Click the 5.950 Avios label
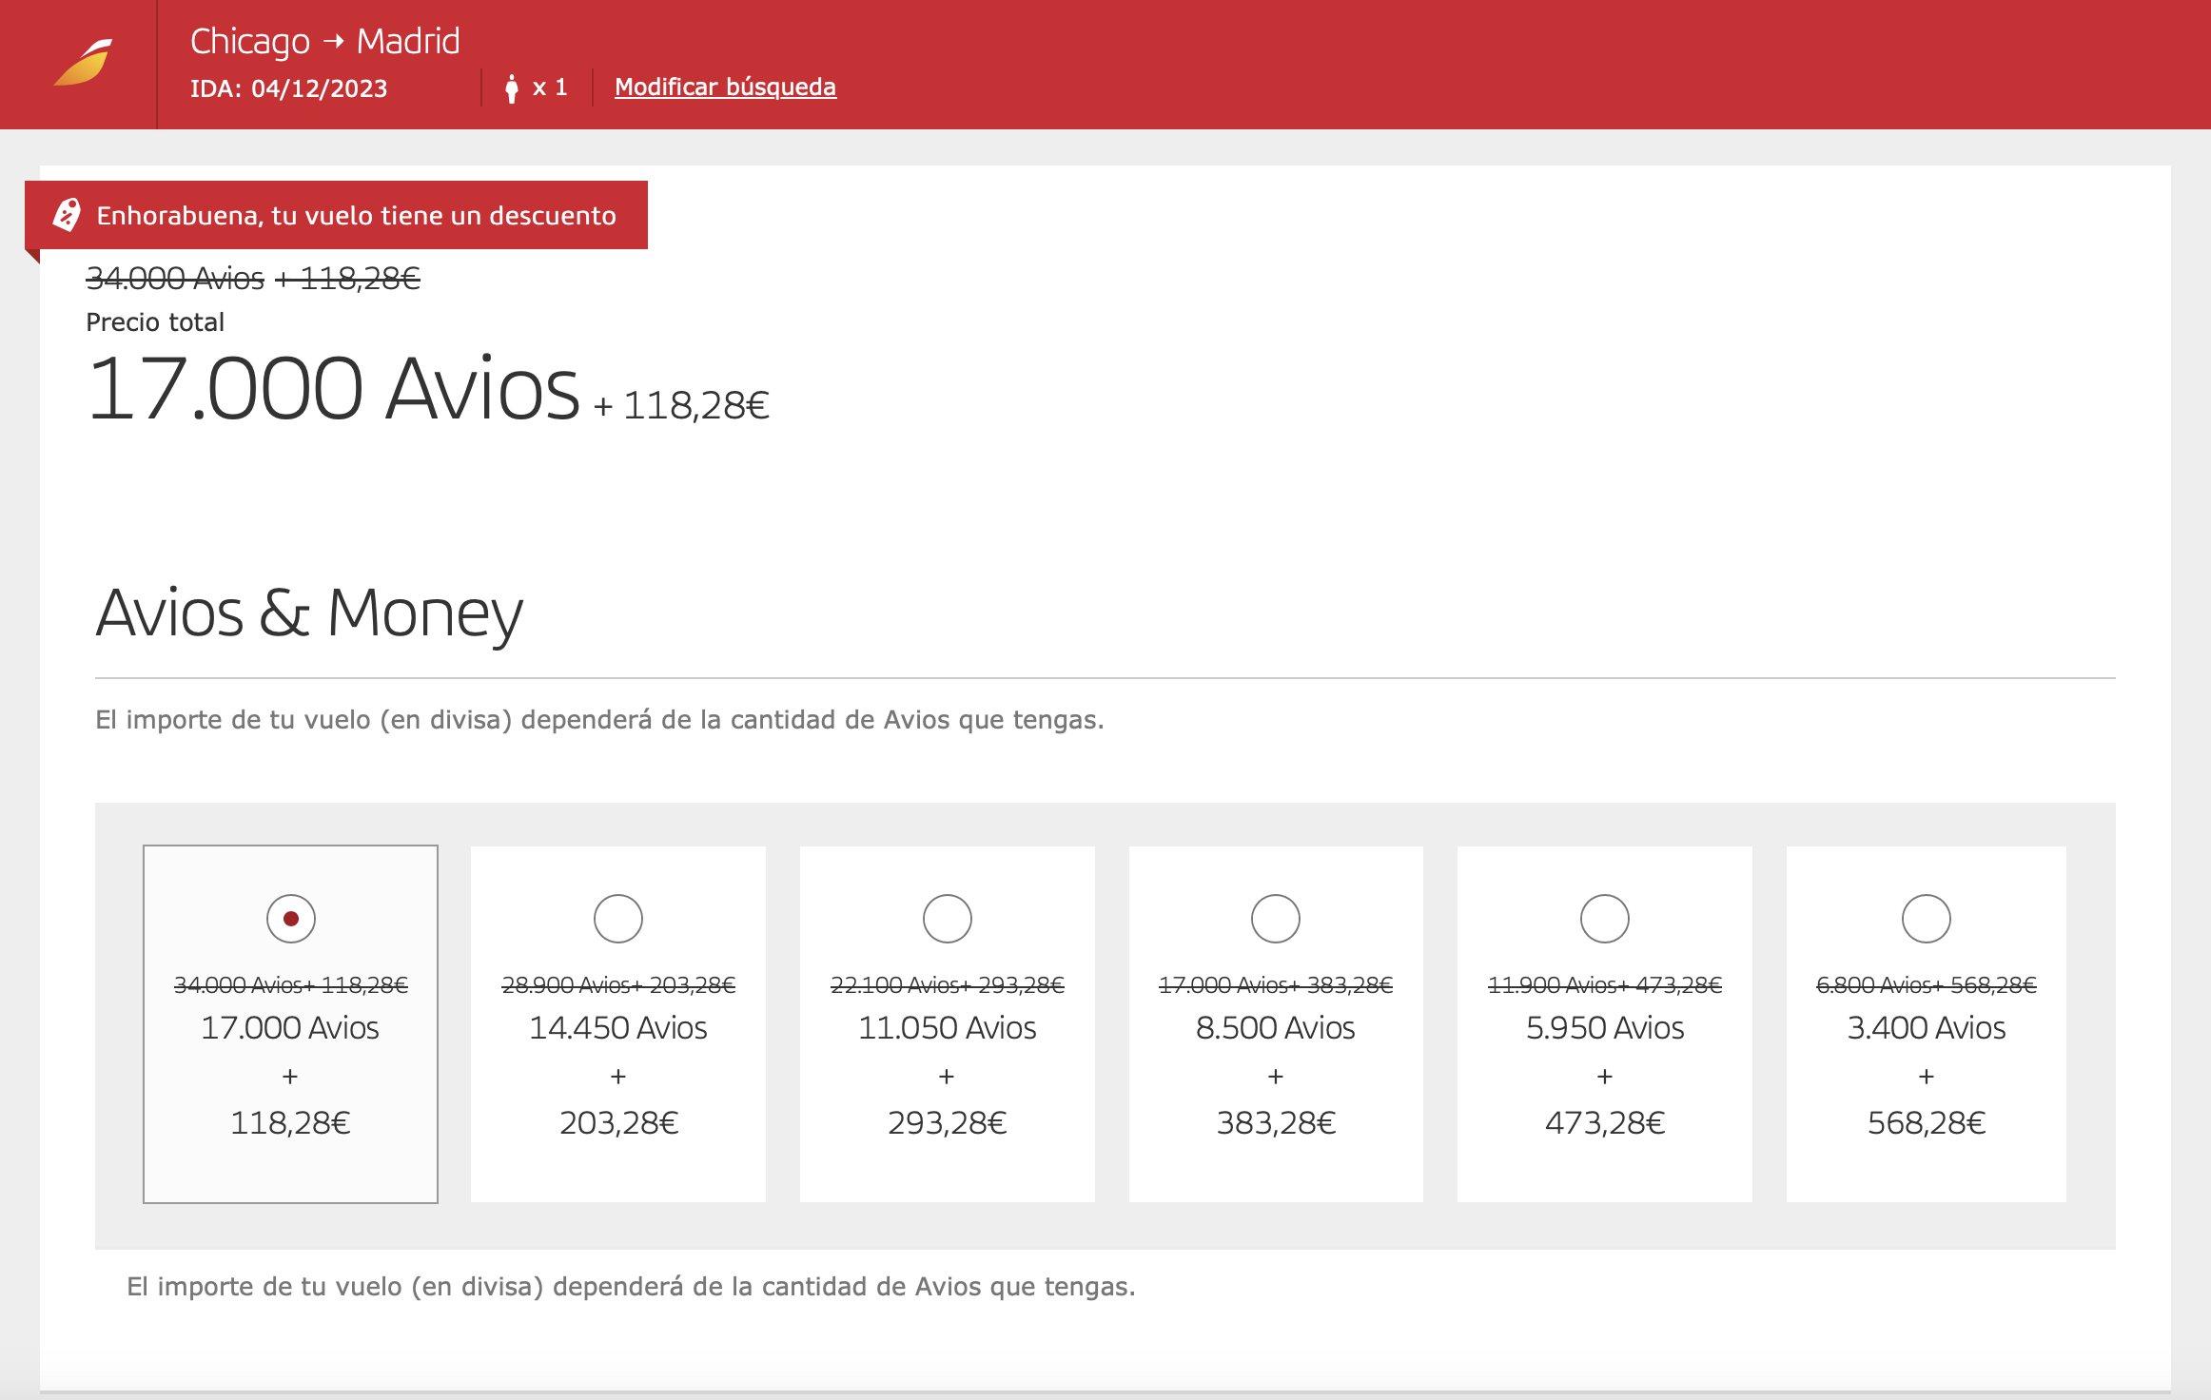Screen dimensions: 2211x1400 1605,1028
